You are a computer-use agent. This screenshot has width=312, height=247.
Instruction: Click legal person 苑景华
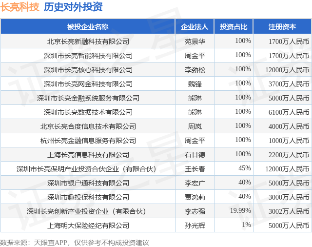(x=195, y=41)
